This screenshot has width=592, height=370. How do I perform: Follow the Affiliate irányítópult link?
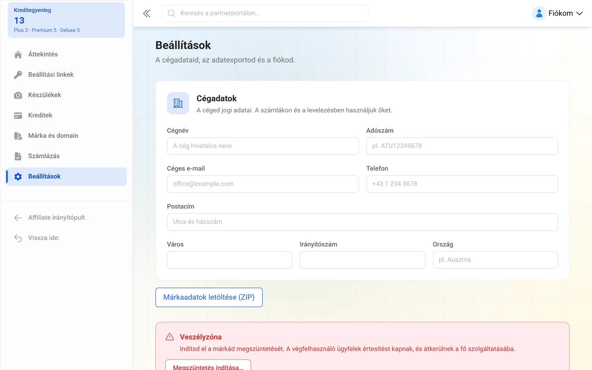tap(66, 217)
